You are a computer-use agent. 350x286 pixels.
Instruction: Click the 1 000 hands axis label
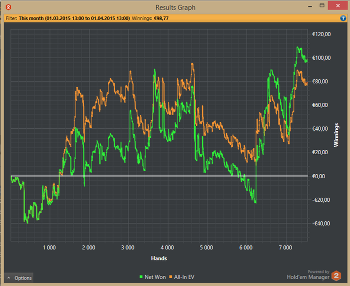[49, 247]
